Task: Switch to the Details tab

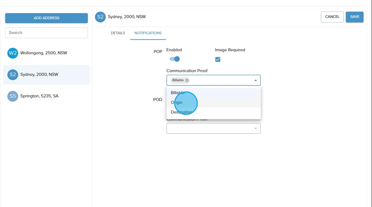Action: [x=118, y=33]
